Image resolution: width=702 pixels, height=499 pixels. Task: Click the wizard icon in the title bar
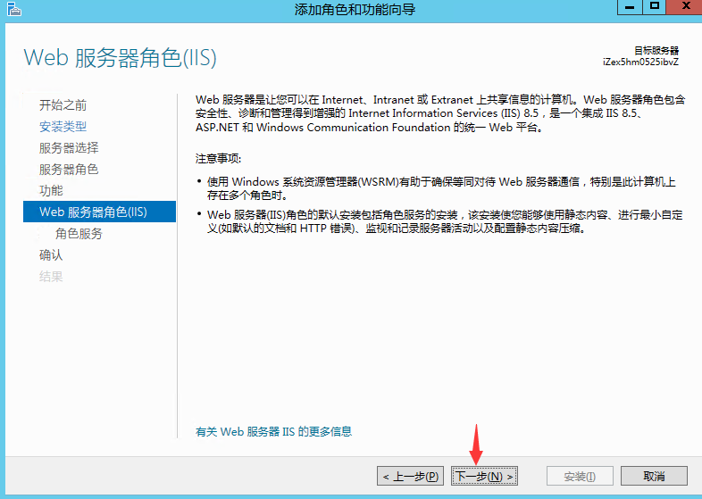tap(11, 9)
